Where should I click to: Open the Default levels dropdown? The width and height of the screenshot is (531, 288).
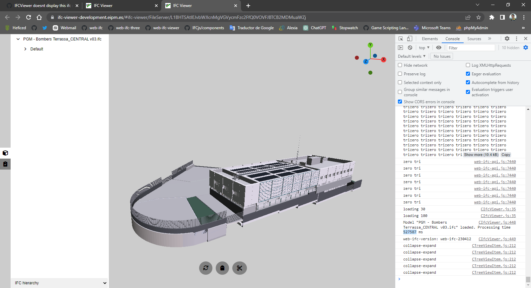pos(412,56)
